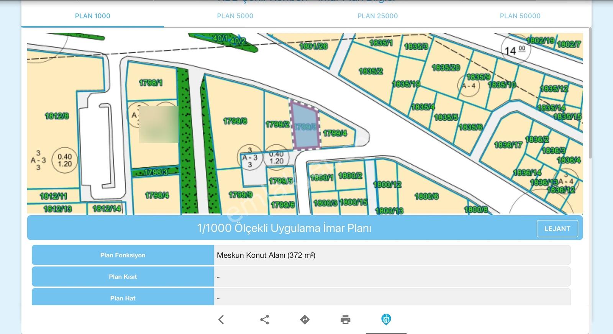Image resolution: width=613 pixels, height=334 pixels.
Task: Click the circled 14 elevation marker
Action: pyautogui.click(x=516, y=50)
